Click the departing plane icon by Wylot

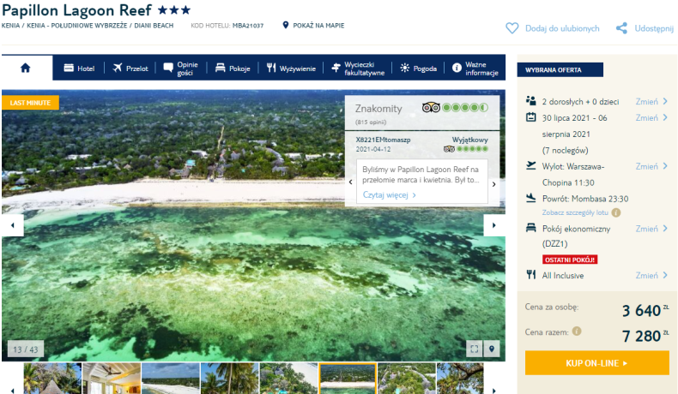(x=531, y=165)
